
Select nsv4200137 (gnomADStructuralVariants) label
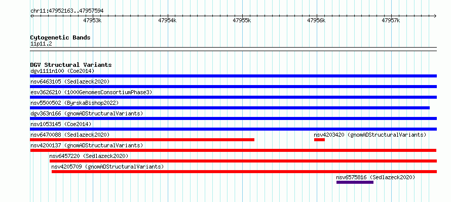pos(87,145)
